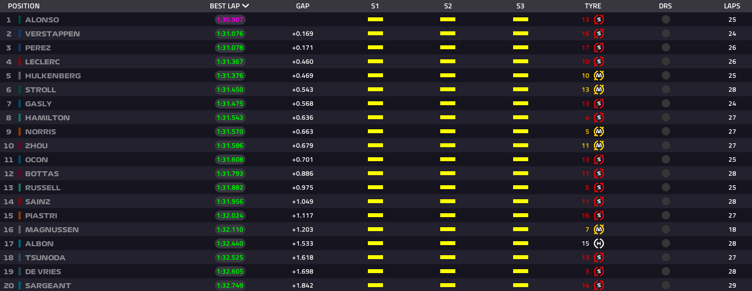Select driver name HULKENBERG
Image resolution: width=752 pixels, height=291 pixels.
[x=53, y=76]
